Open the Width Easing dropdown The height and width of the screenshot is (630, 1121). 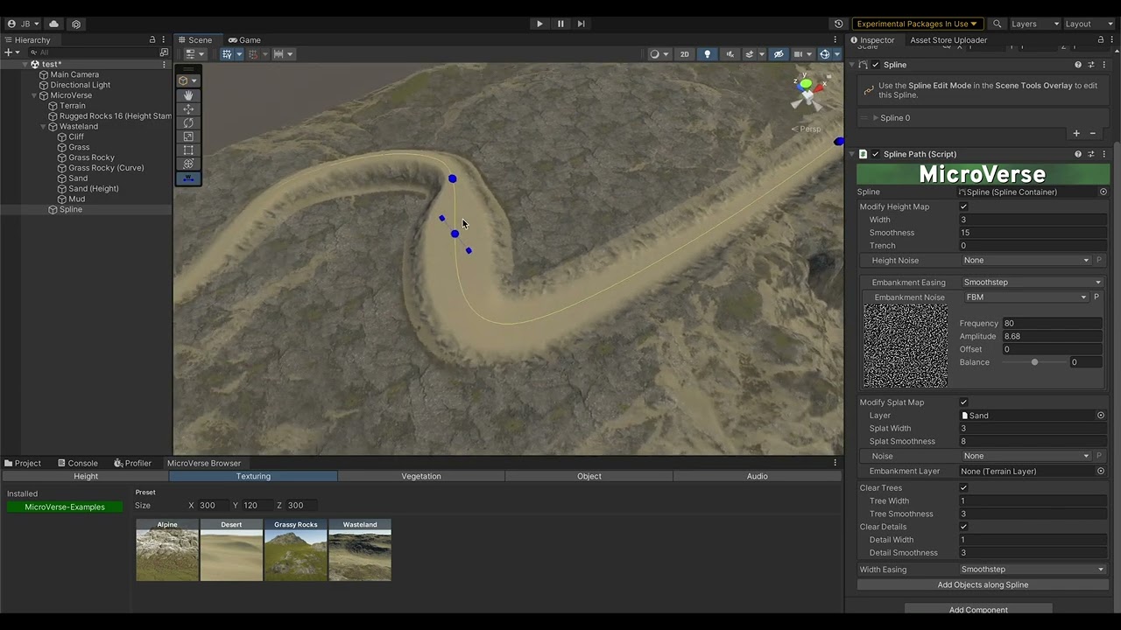coord(1033,570)
